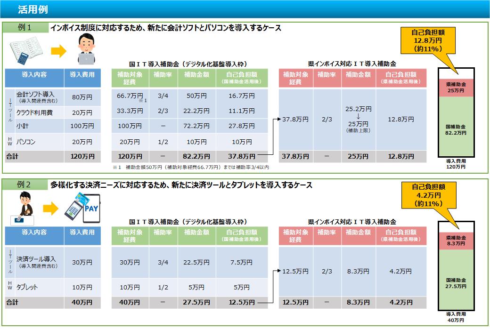The height and width of the screenshot is (329, 490).
Task: Click the 決済ツール導入 row label
Action: pyautogui.click(x=36, y=262)
